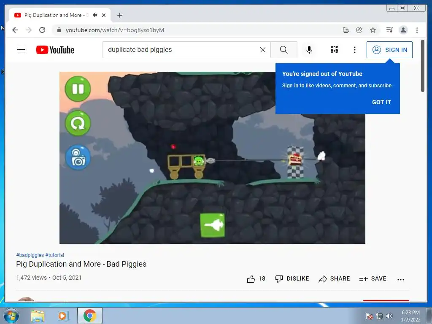The height and width of the screenshot is (324, 432).
Task: Open YouTube apps grid menu
Action: point(335,50)
